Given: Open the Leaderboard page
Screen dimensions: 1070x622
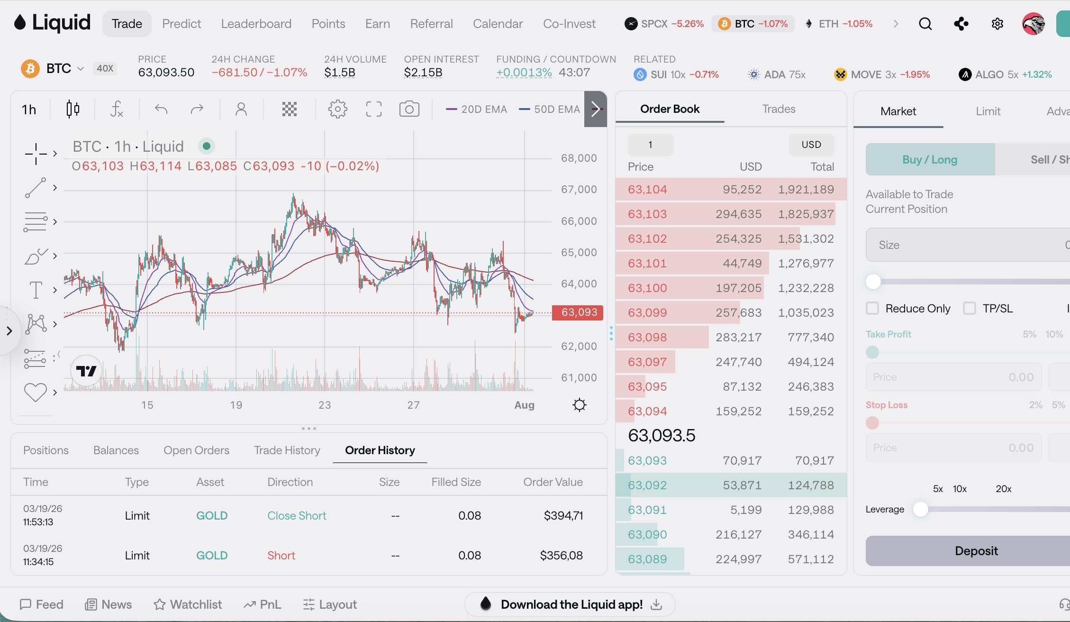Looking at the screenshot, I should pyautogui.click(x=256, y=24).
